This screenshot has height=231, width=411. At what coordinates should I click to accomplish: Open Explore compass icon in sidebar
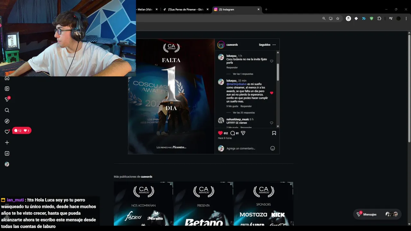7,121
